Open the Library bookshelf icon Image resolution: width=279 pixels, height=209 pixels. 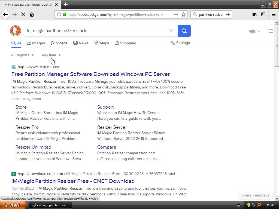[x=254, y=14]
